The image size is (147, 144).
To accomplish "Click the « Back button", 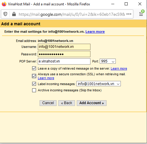I will point(67,103).
